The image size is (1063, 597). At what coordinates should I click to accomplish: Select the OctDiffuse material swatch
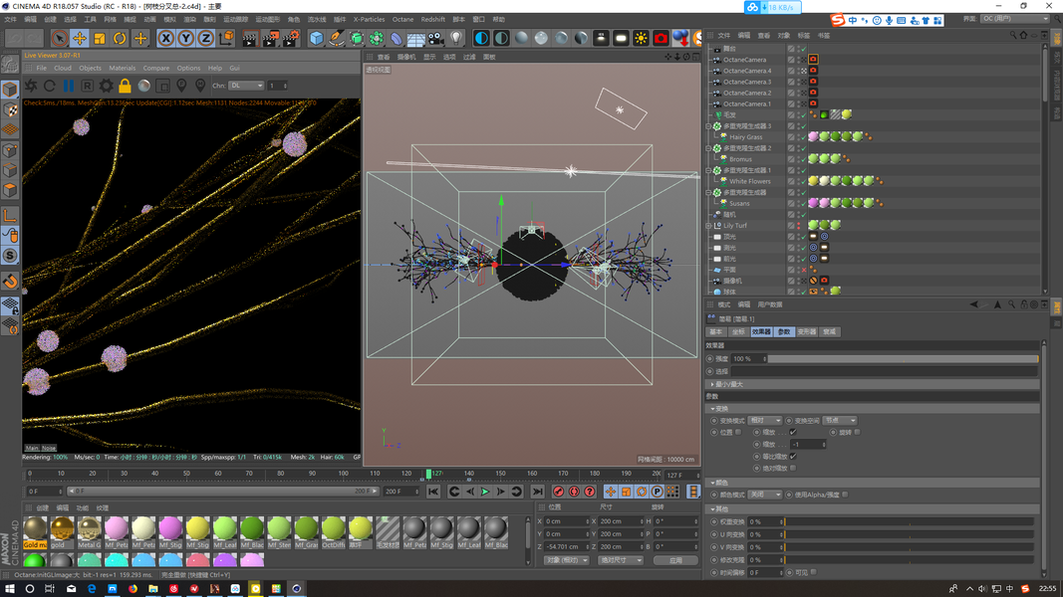[x=333, y=532]
